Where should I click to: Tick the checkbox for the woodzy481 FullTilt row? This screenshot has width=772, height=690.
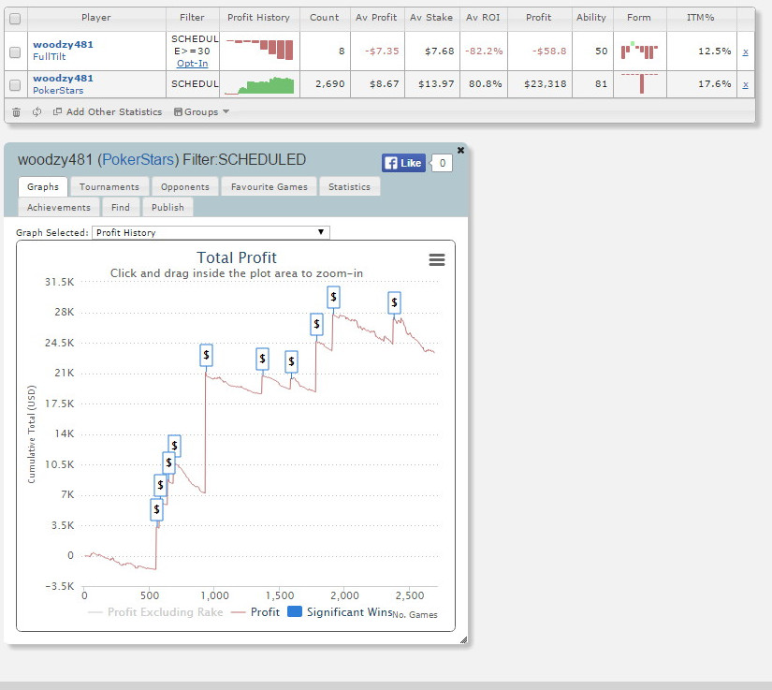[x=15, y=51]
